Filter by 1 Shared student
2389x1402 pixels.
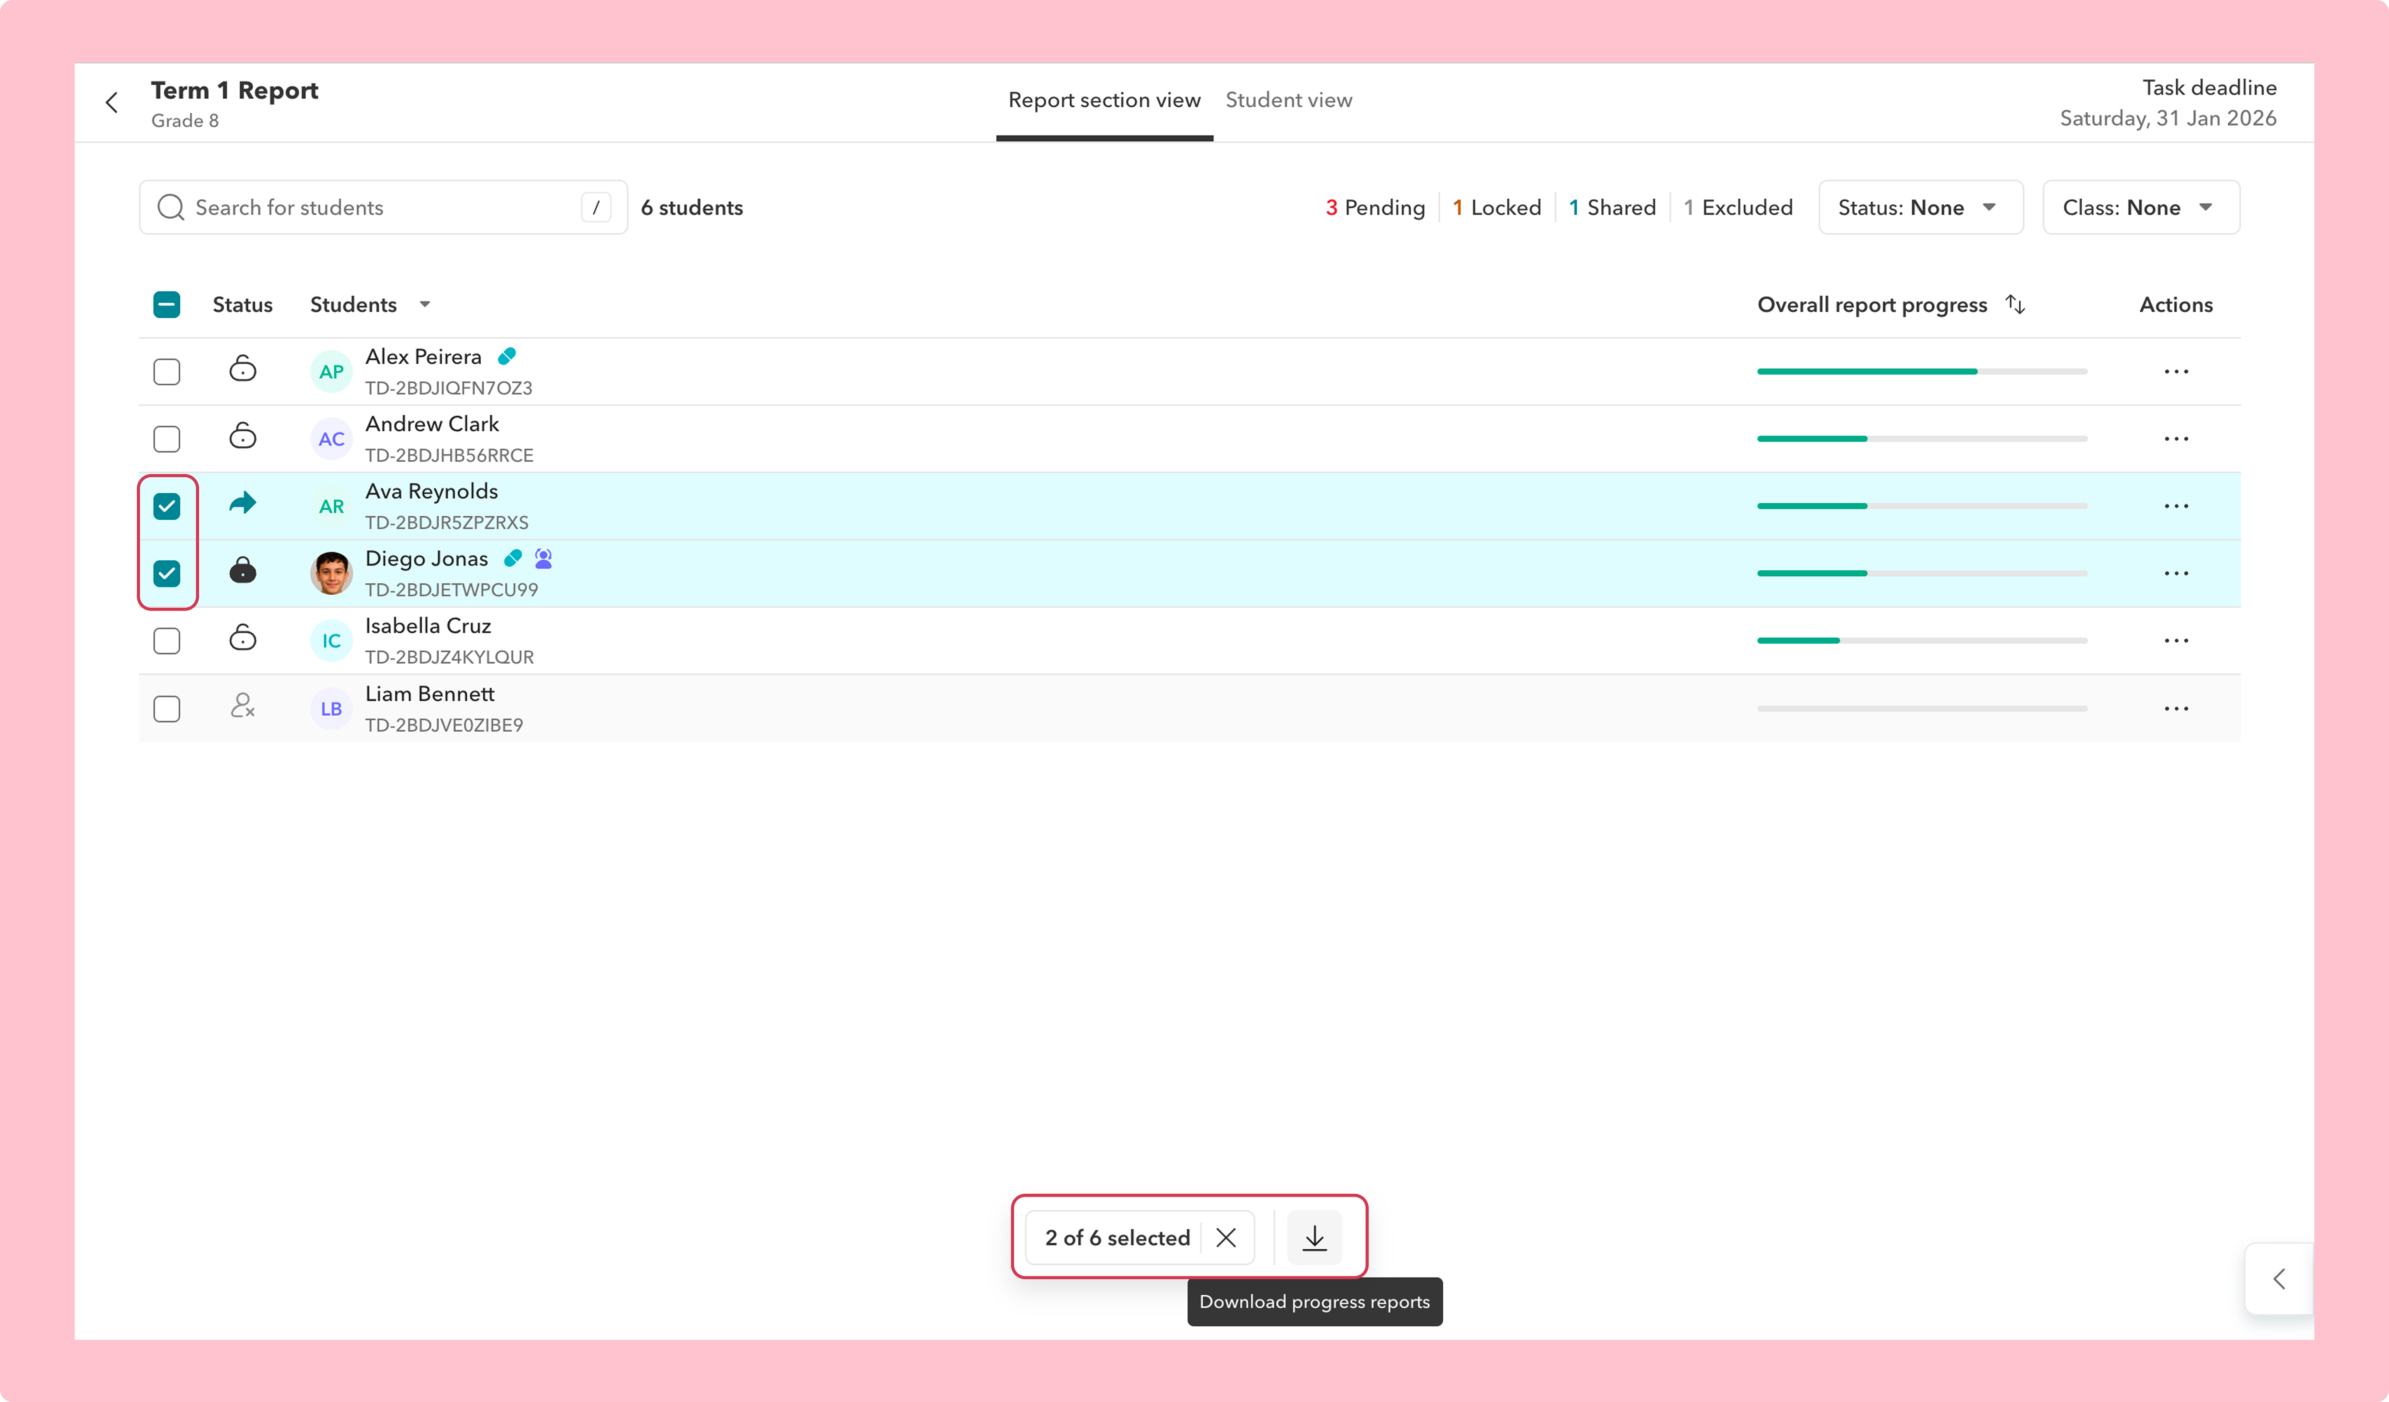tap(1612, 208)
